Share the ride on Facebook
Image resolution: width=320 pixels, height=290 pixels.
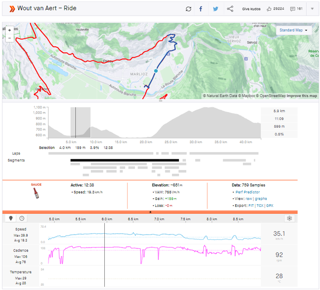(x=201, y=9)
